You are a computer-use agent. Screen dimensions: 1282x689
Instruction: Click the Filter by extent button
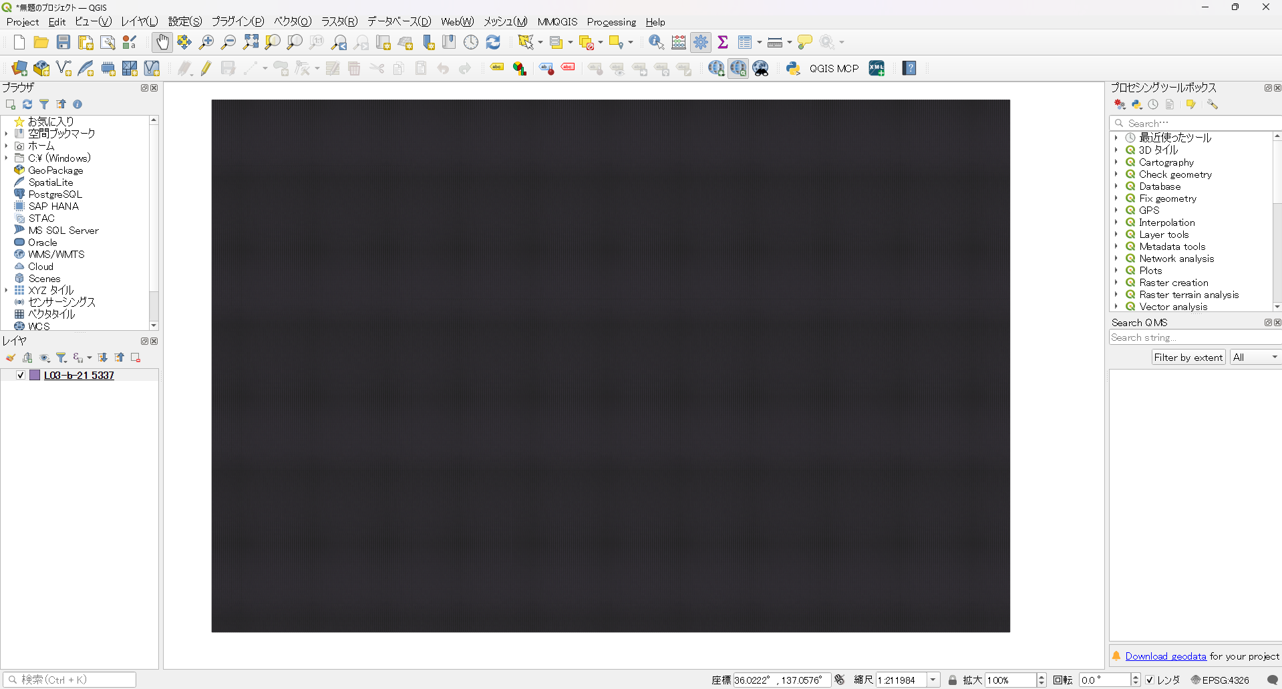(1188, 358)
